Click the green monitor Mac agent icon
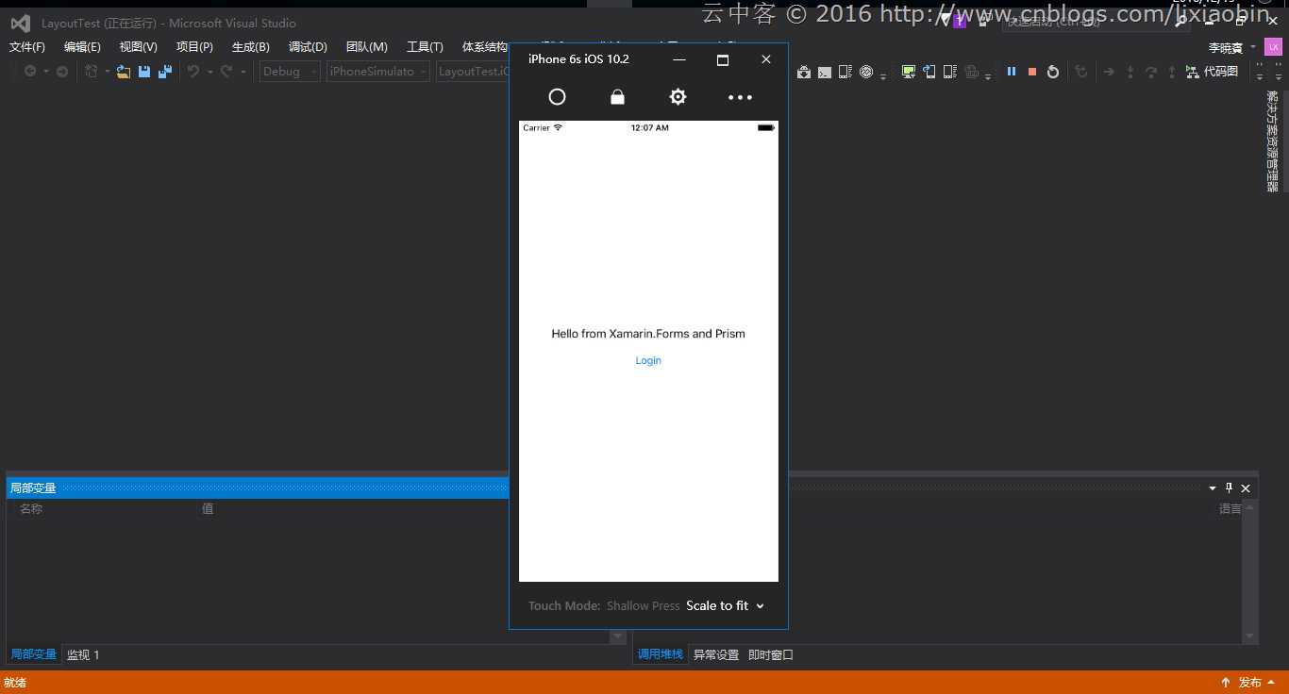Screen dimensions: 1289x694 coord(908,72)
